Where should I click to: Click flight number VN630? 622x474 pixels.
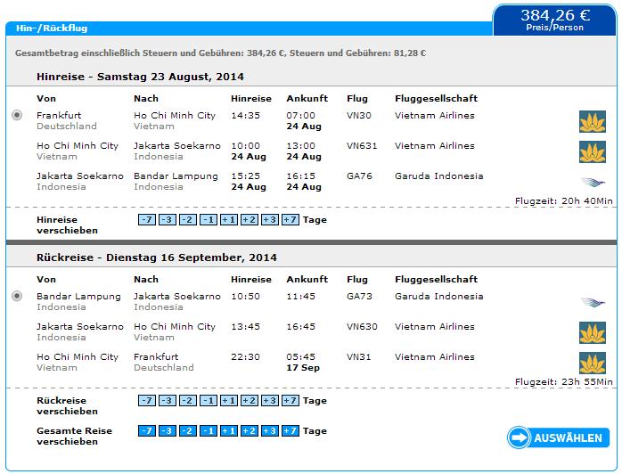pyautogui.click(x=362, y=326)
